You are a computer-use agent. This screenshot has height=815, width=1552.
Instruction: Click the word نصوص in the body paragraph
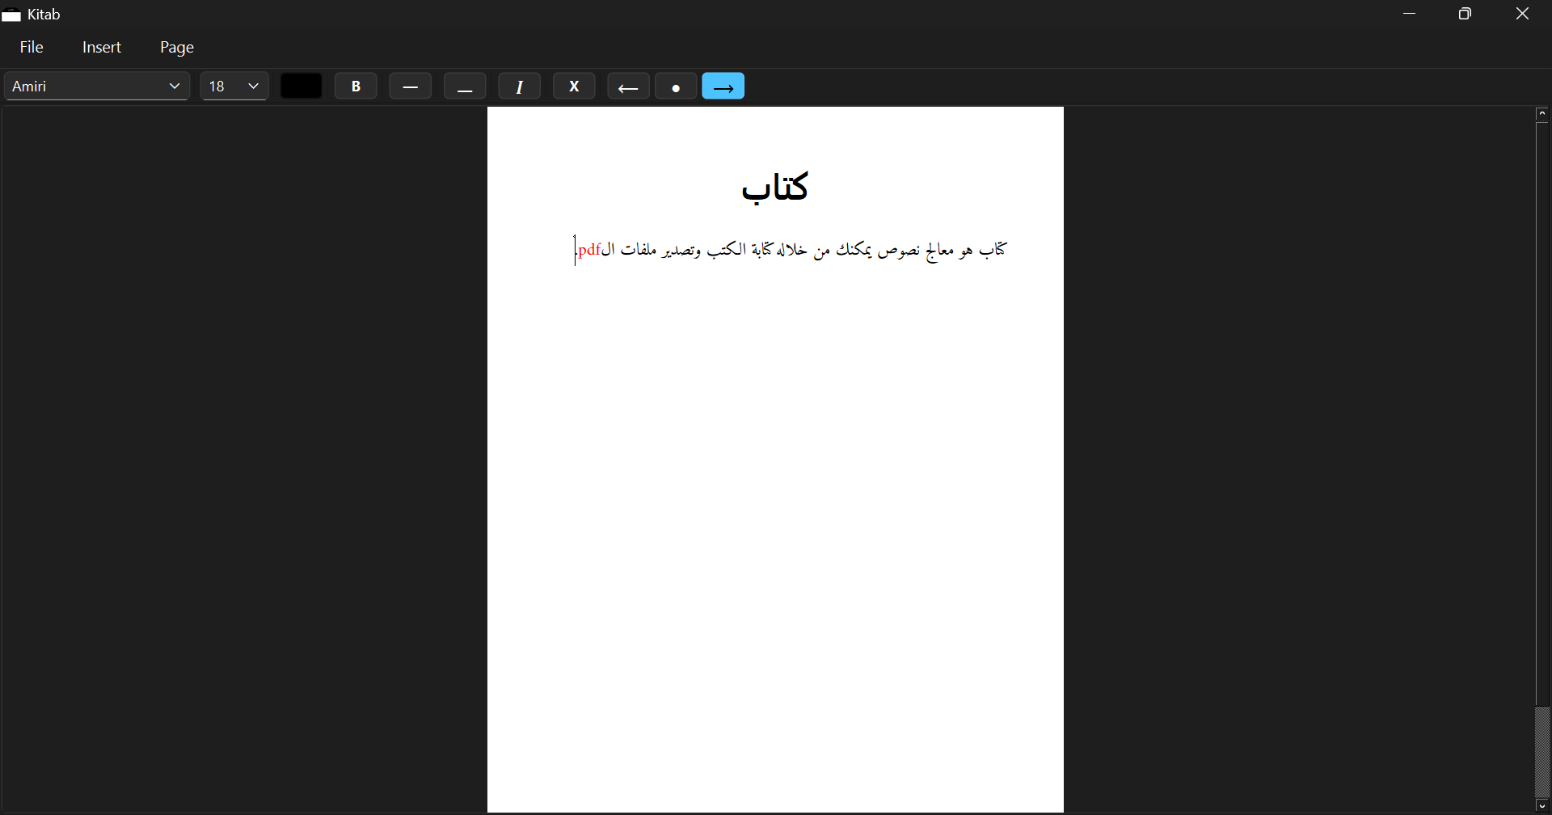(x=899, y=251)
